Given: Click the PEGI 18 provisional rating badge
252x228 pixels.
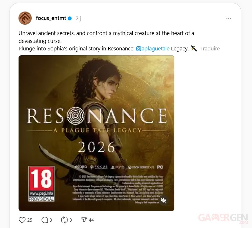Looking at the screenshot, I should click(x=41, y=184).
